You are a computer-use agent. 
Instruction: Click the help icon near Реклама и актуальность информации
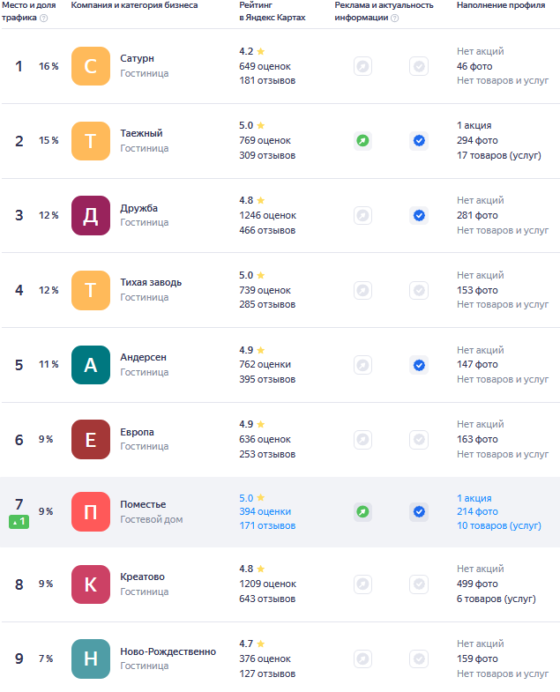[394, 18]
